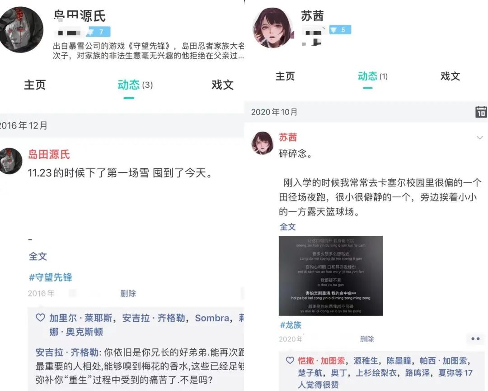
Task: Tap 删除 under the 2016 post
Action: (128, 293)
